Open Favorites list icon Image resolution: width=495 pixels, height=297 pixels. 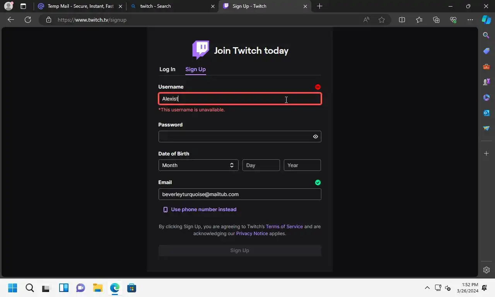point(419,20)
